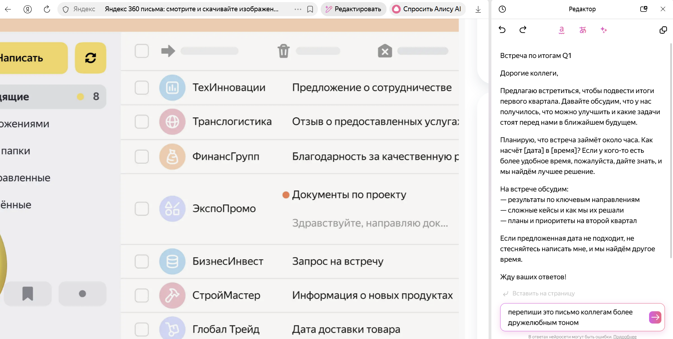Open Спросить Алису AI

[x=427, y=9]
